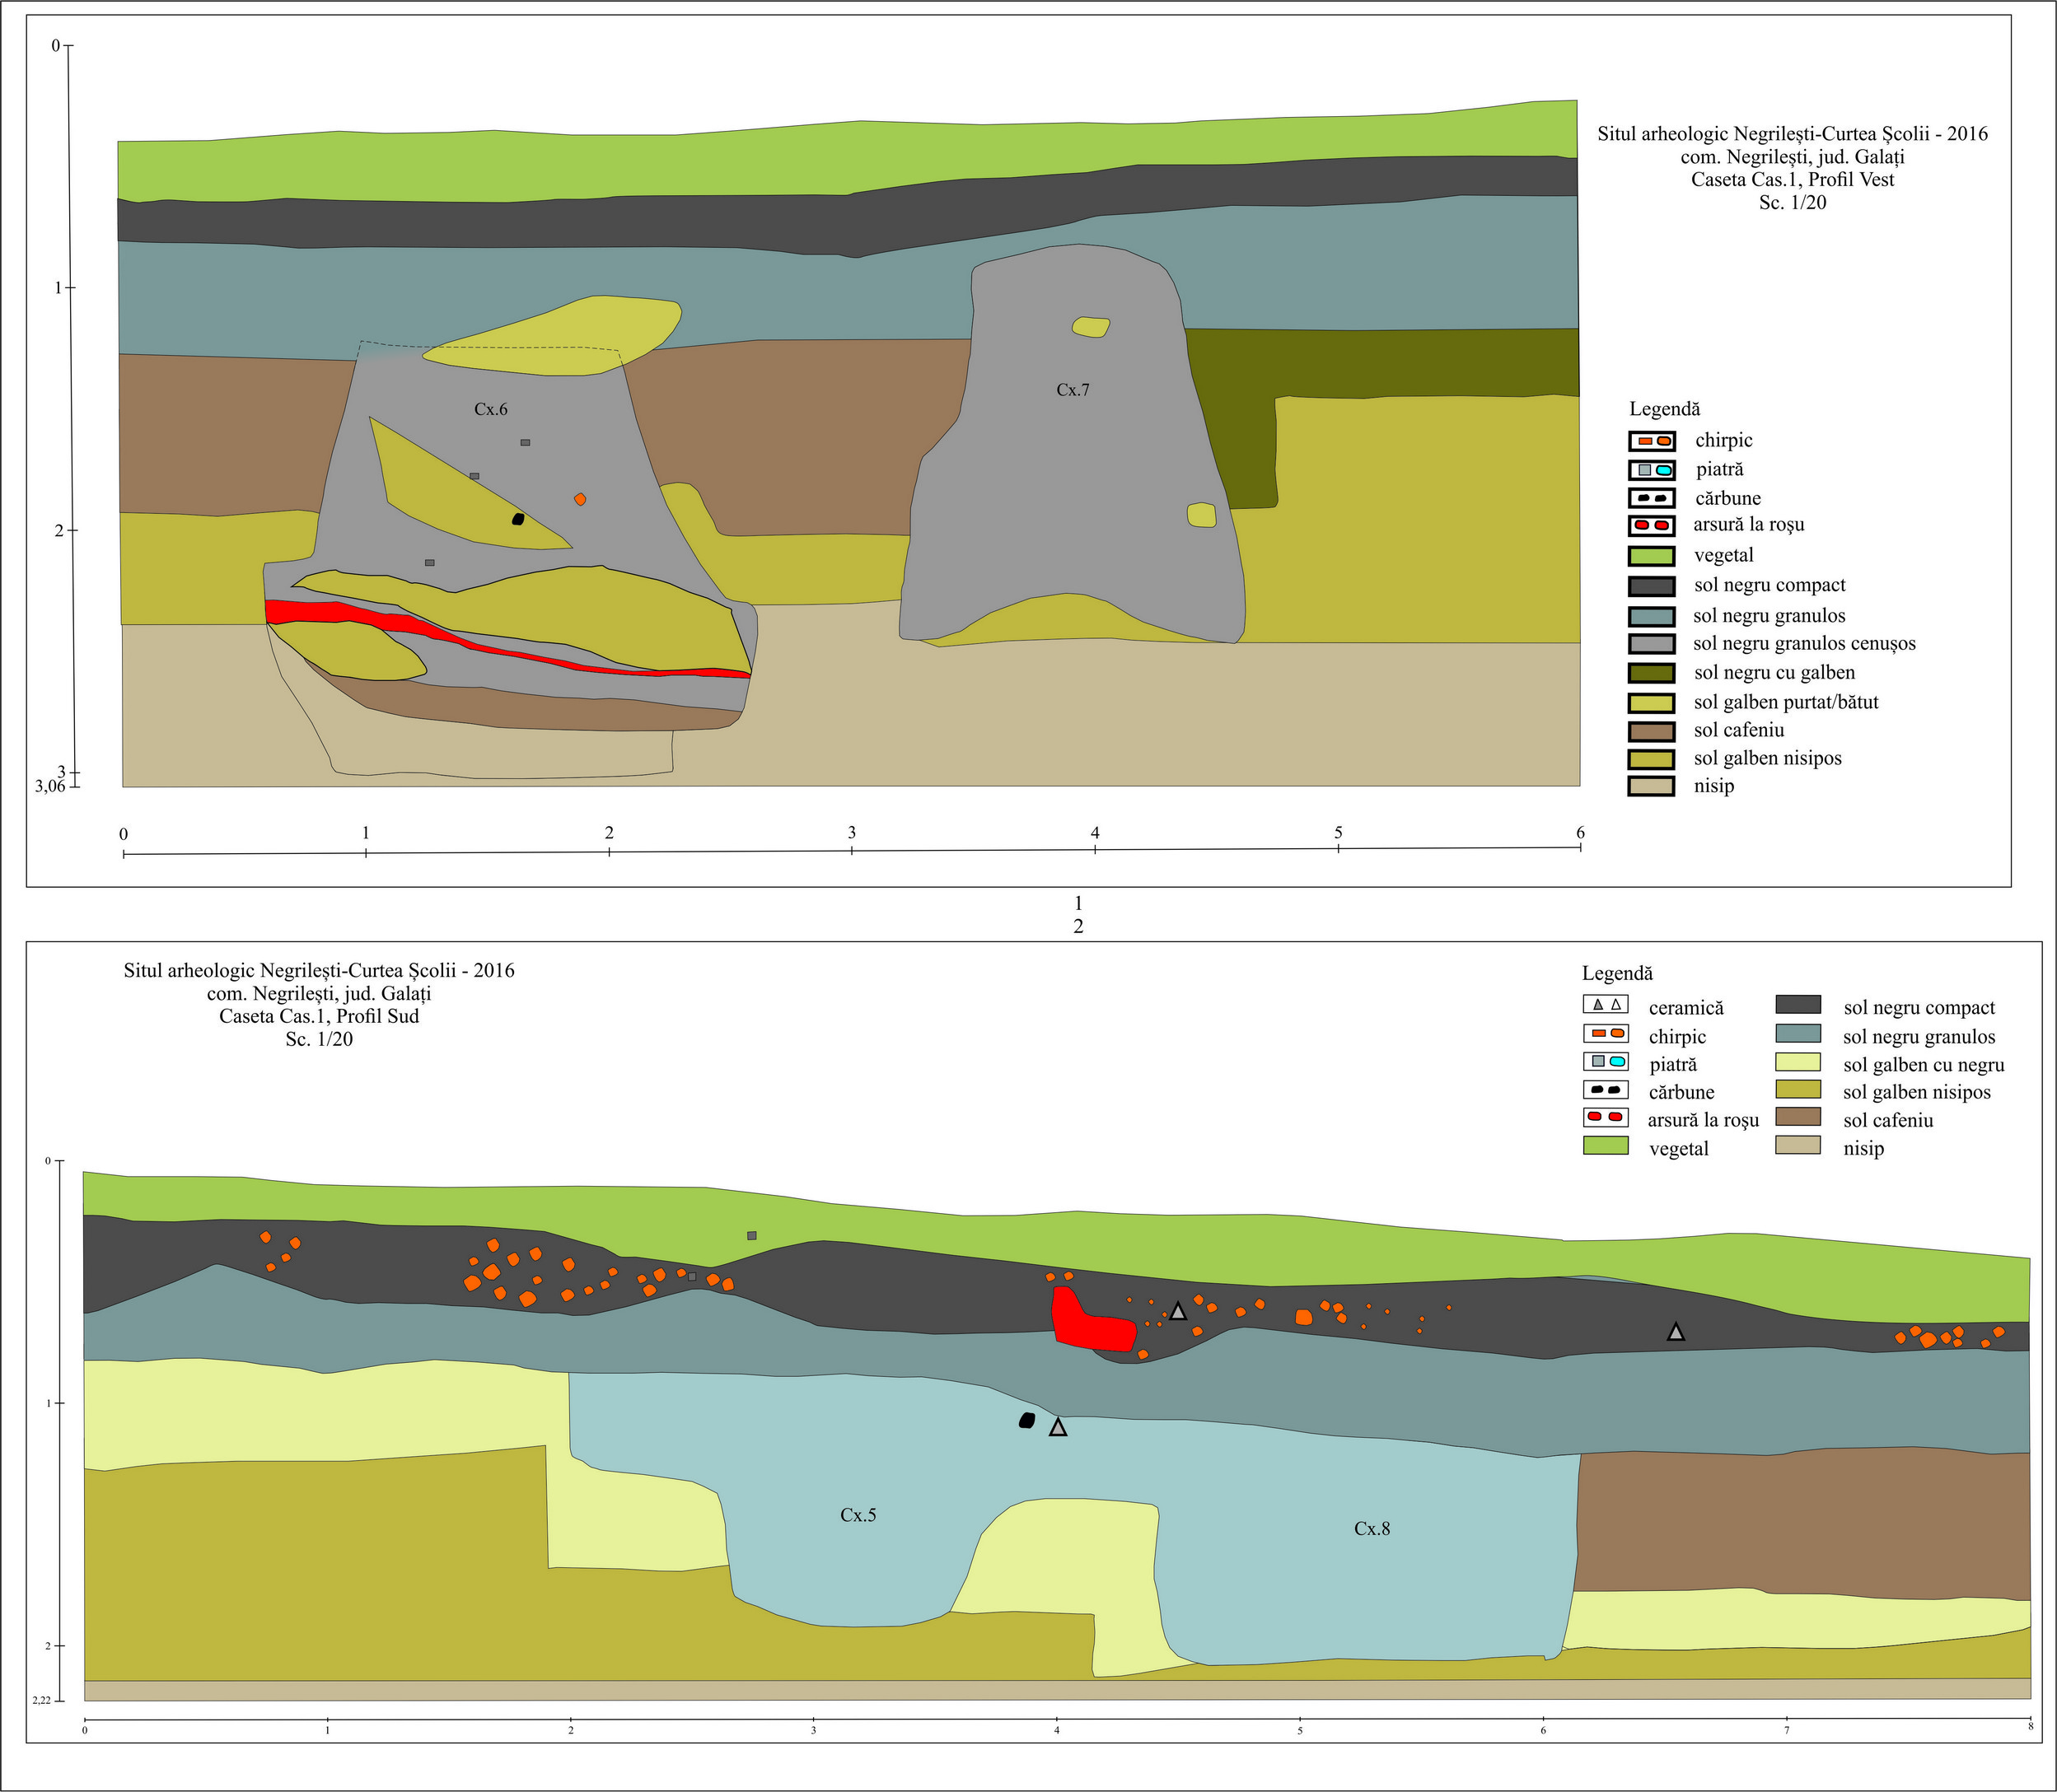Click the sol negru compact swatch in top legend
Viewport: 2057px width, 1792px height.
tap(1651, 586)
